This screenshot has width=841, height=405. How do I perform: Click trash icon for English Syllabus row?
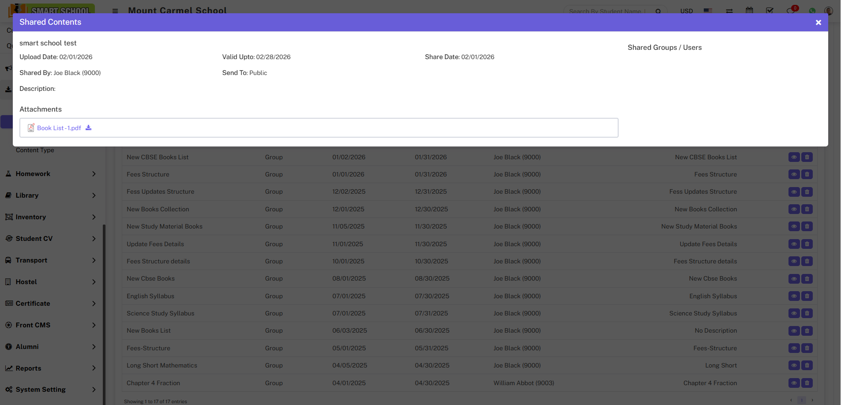(x=807, y=296)
